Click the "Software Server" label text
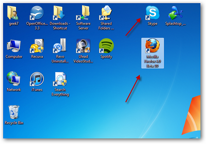The width and height of the screenshot is (206, 144). point(83,26)
